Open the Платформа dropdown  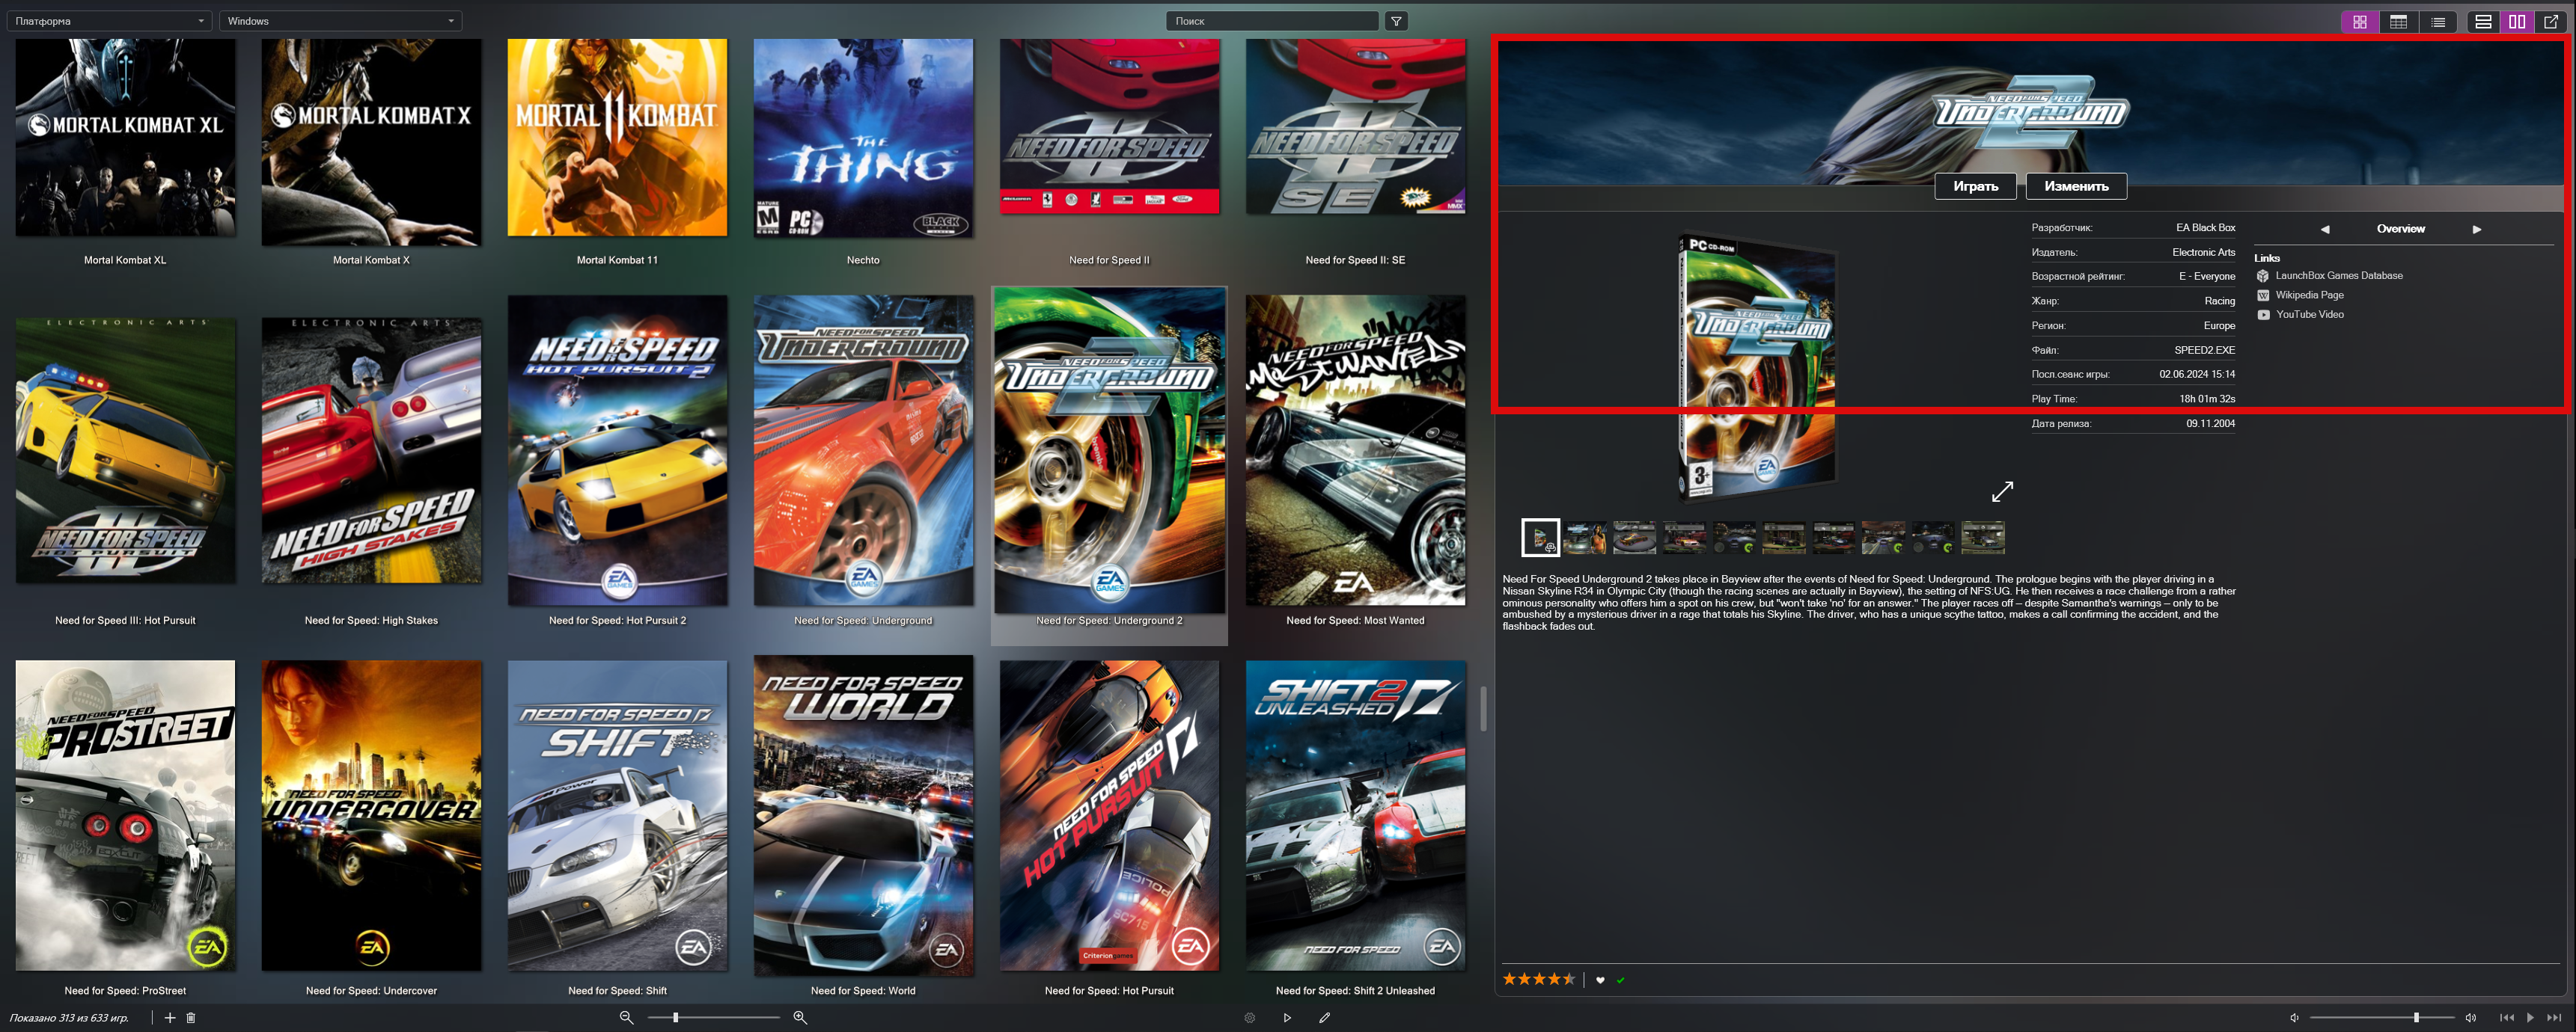point(109,21)
